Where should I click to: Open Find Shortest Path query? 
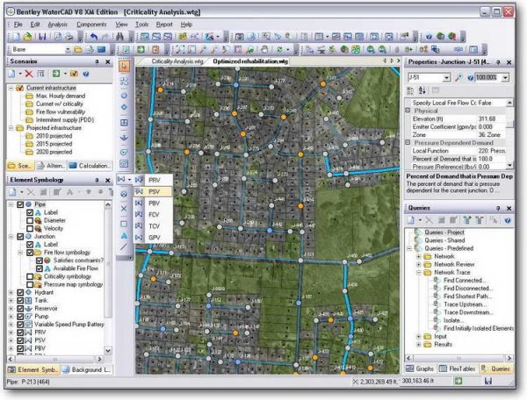pos(467,296)
